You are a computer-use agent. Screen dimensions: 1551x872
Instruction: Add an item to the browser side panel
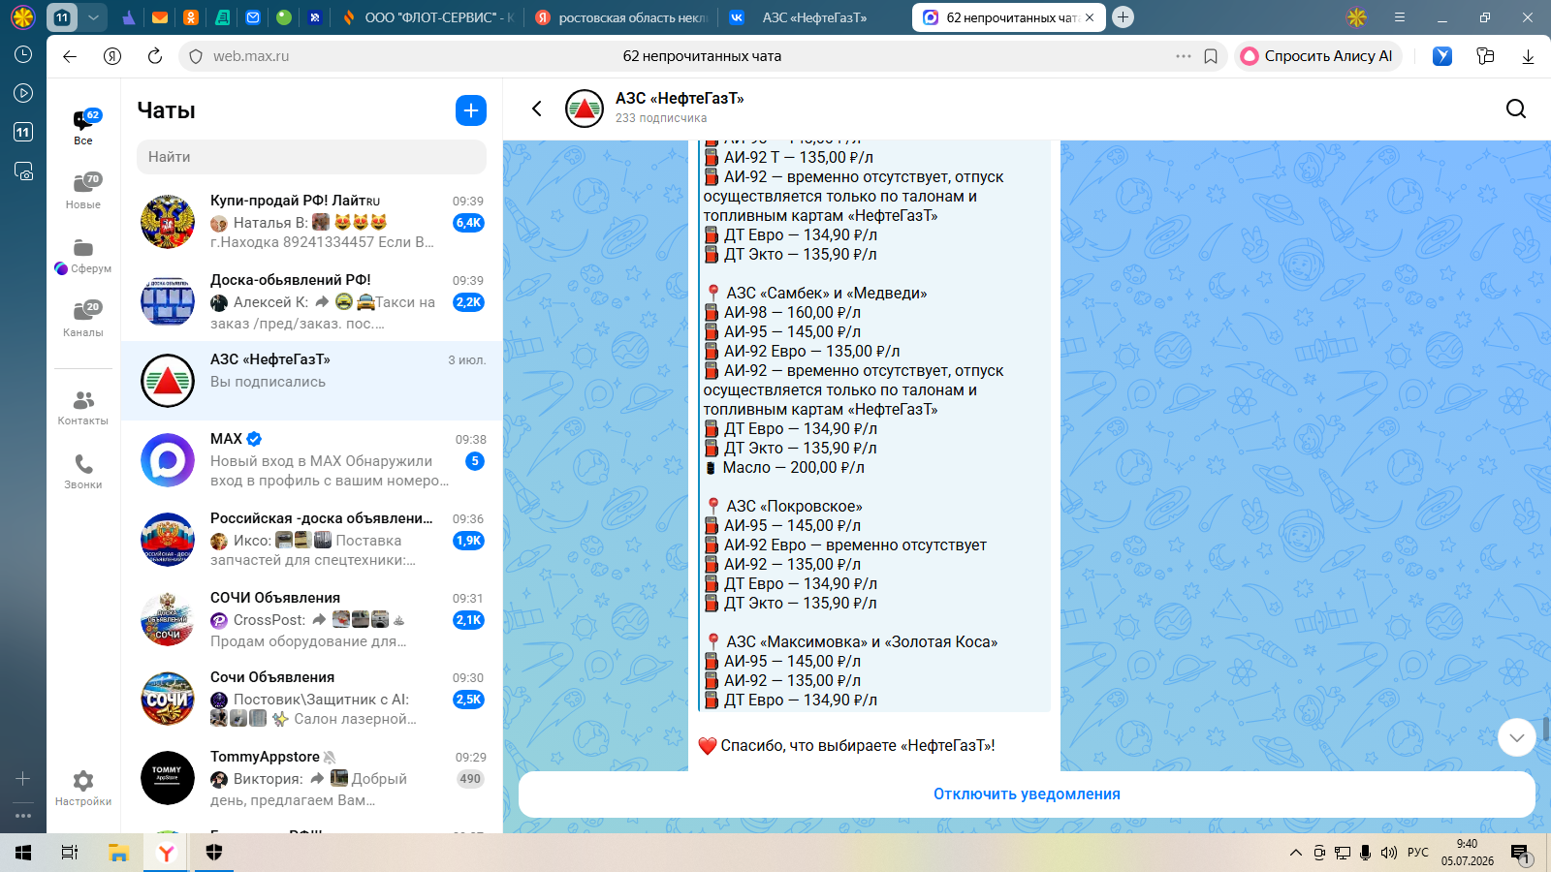[23, 778]
